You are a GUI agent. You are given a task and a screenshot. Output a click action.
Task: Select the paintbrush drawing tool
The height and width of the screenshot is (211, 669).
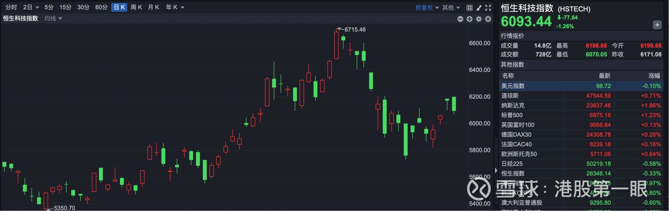(479, 8)
